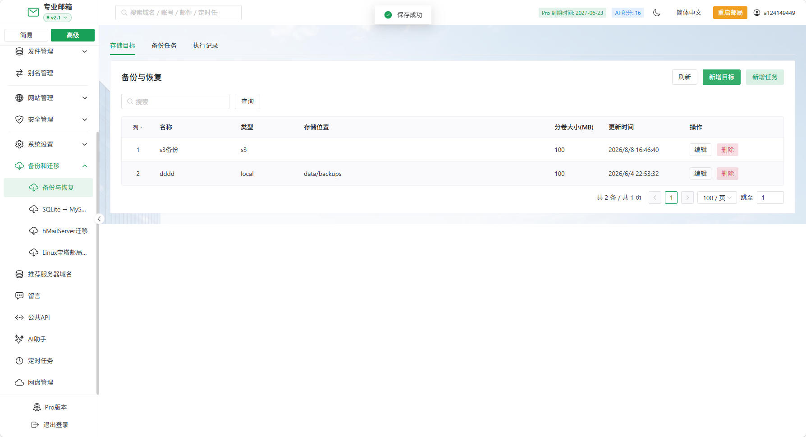Focus the 搜索 field in backup panel

(x=175, y=101)
